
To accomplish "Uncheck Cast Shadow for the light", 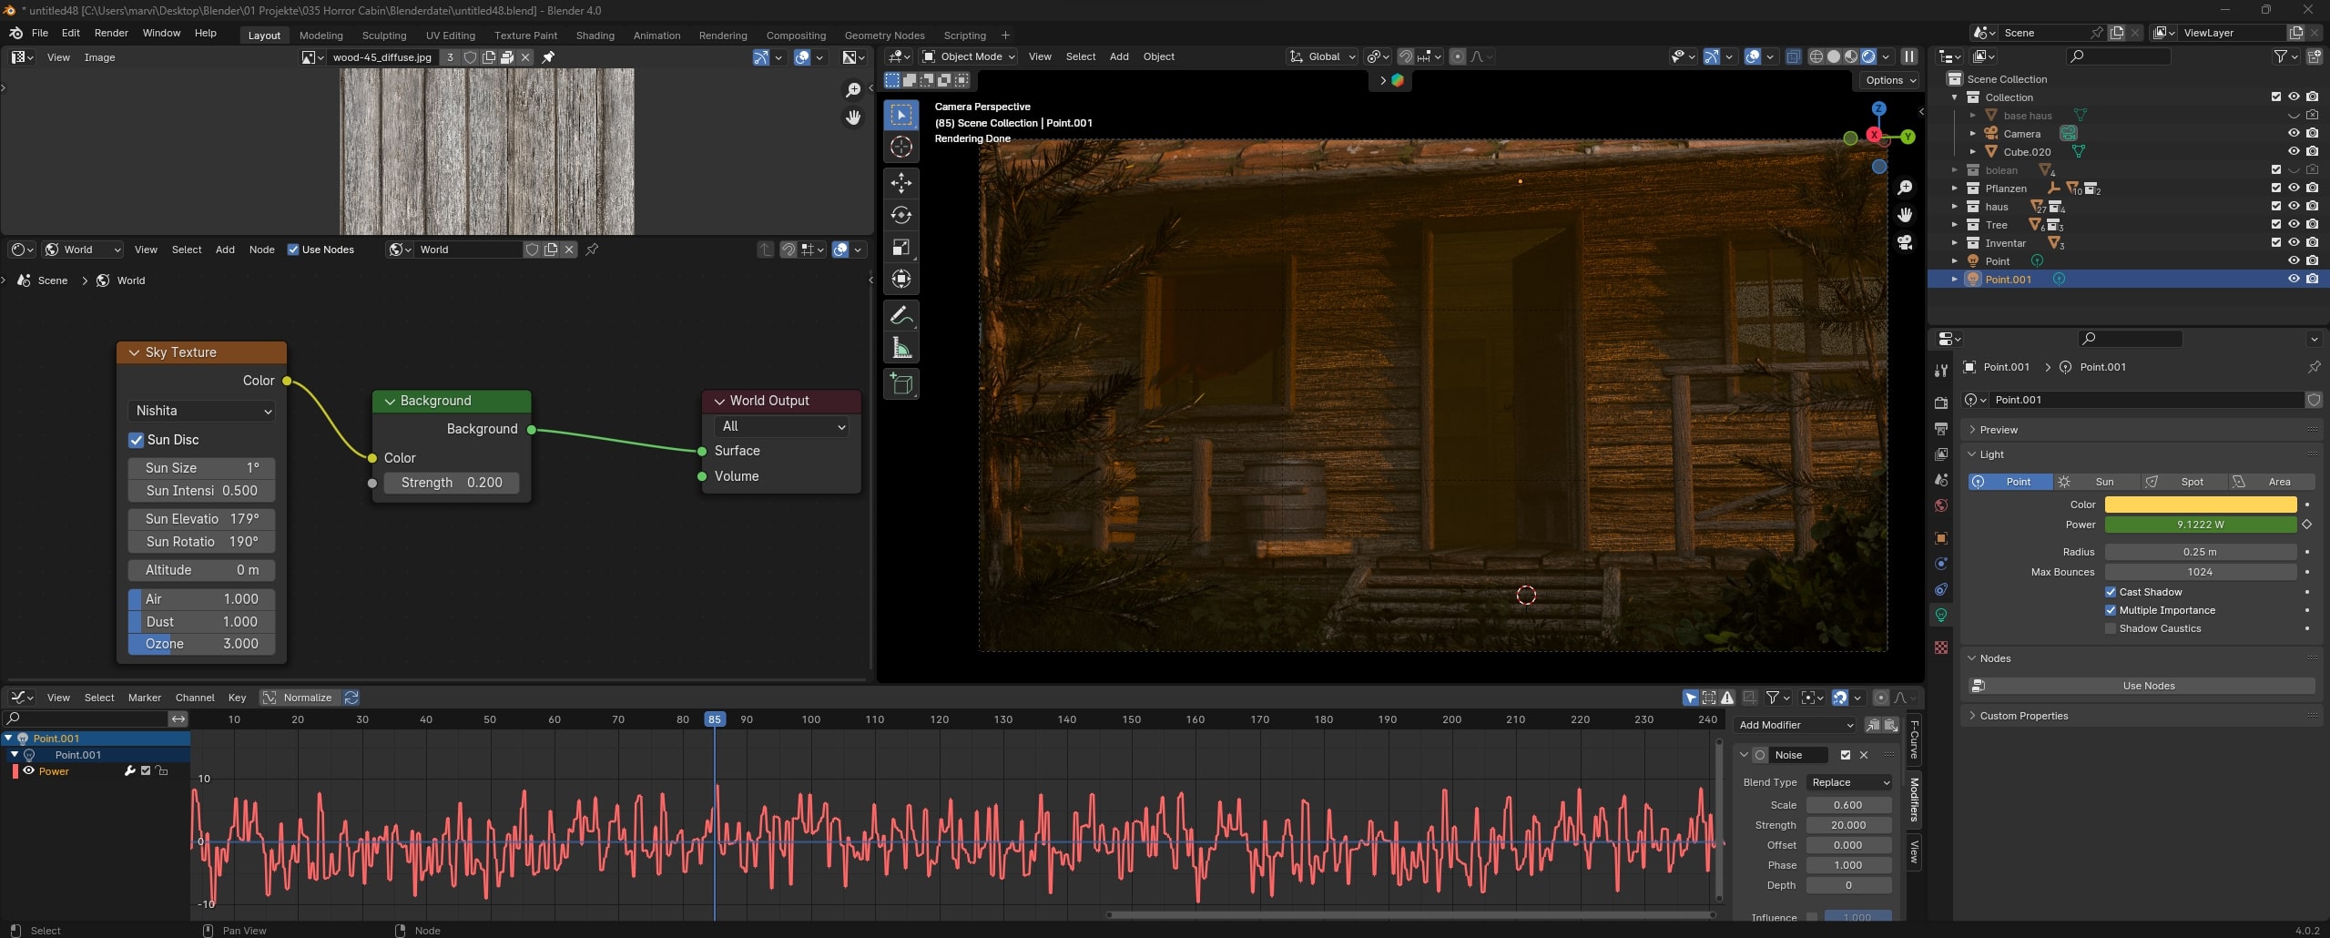I will [2110, 592].
